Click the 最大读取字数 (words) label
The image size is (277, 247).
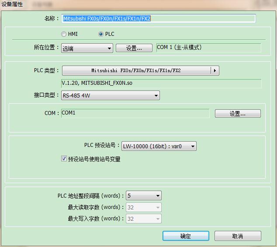[96, 207]
